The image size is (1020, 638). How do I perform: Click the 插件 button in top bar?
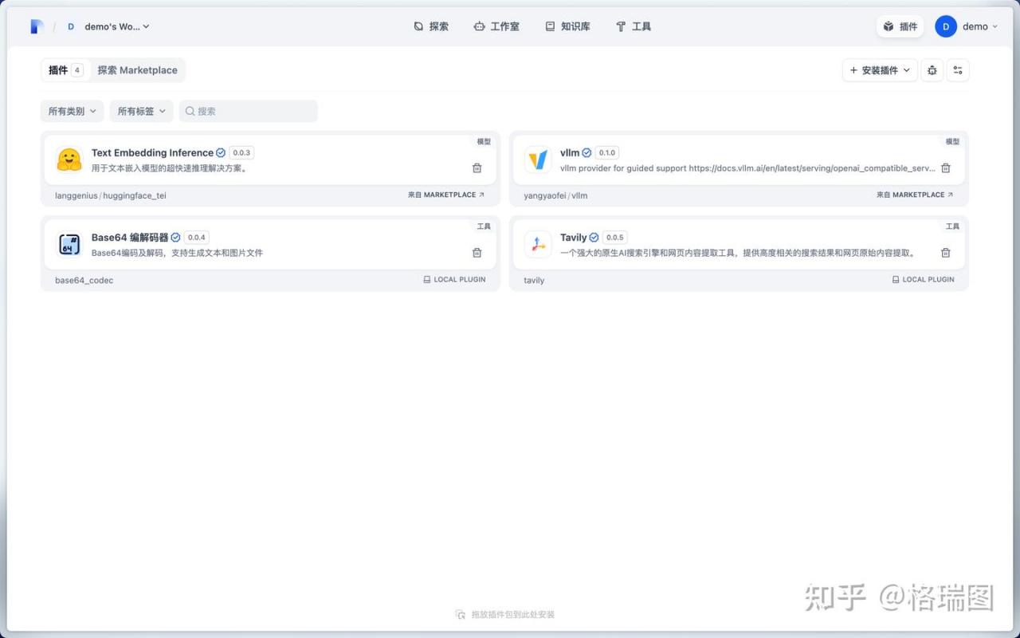coord(900,26)
